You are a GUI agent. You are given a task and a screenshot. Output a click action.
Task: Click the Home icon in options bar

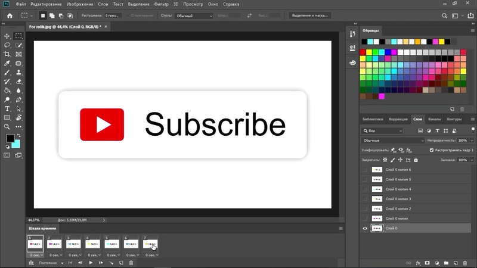[10, 15]
